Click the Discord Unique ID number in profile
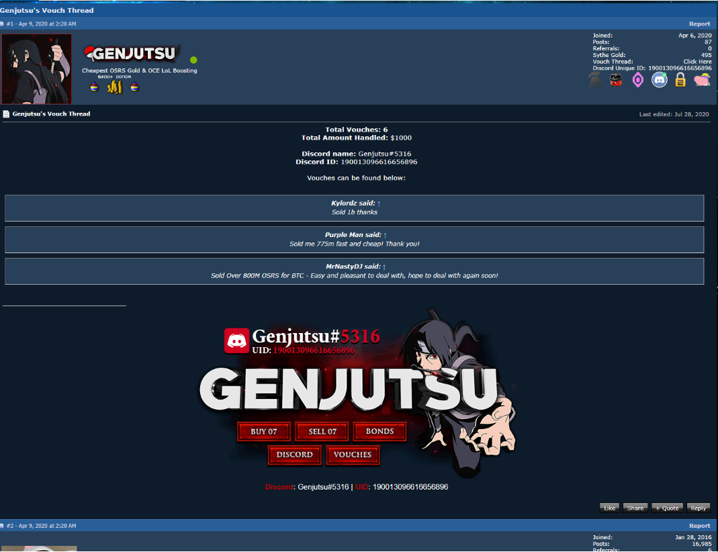 click(680, 68)
